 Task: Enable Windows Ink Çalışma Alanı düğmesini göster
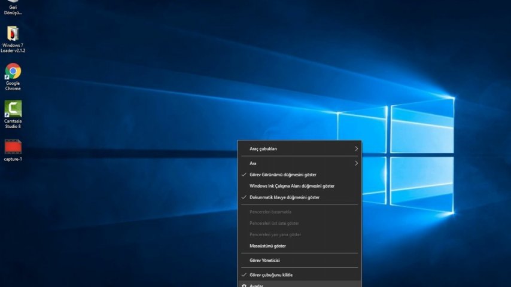coord(300,186)
